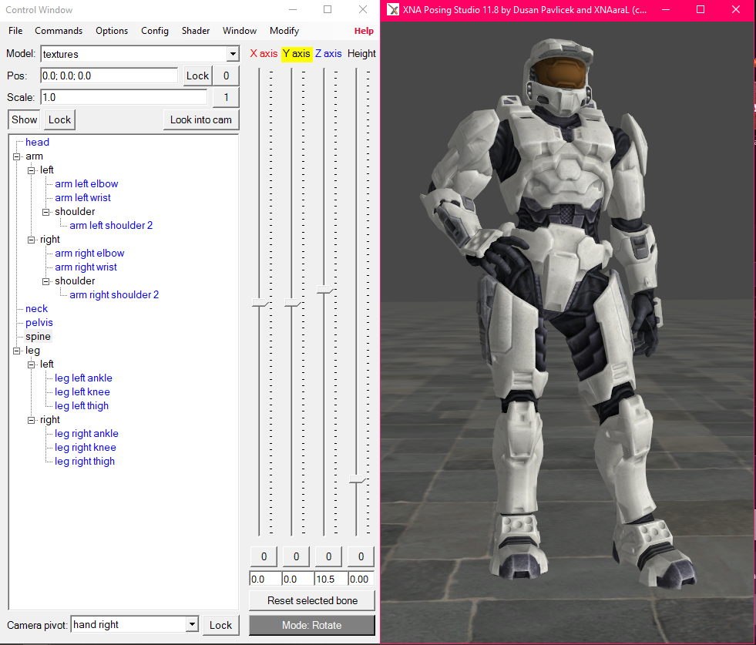
Task: Open the Modify menu
Action: click(x=284, y=31)
